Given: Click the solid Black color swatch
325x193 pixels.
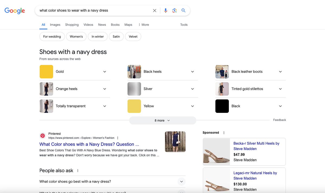Looking at the screenshot, I should pos(222,106).
